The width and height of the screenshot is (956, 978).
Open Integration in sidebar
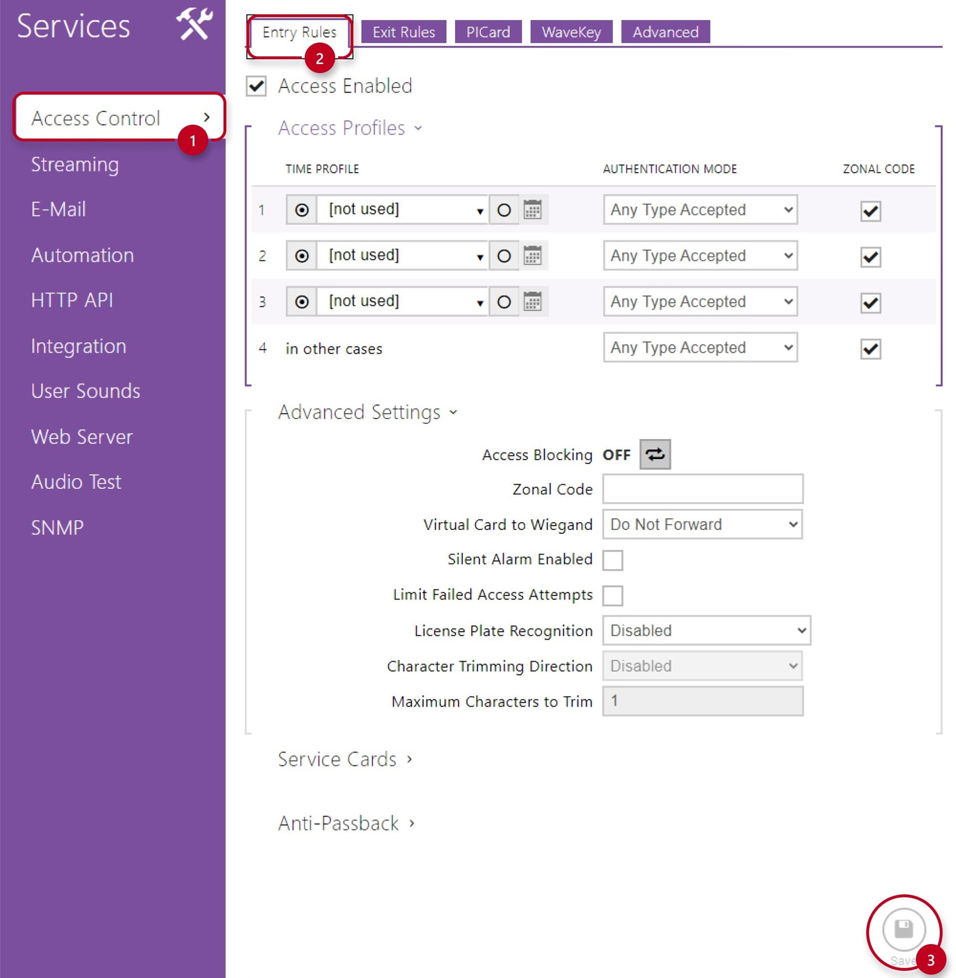78,347
